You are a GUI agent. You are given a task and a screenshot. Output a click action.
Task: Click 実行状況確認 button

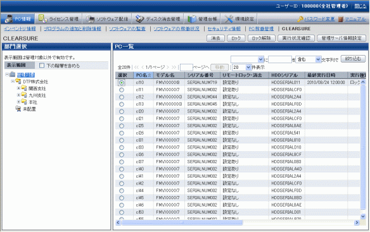[x=296, y=38]
